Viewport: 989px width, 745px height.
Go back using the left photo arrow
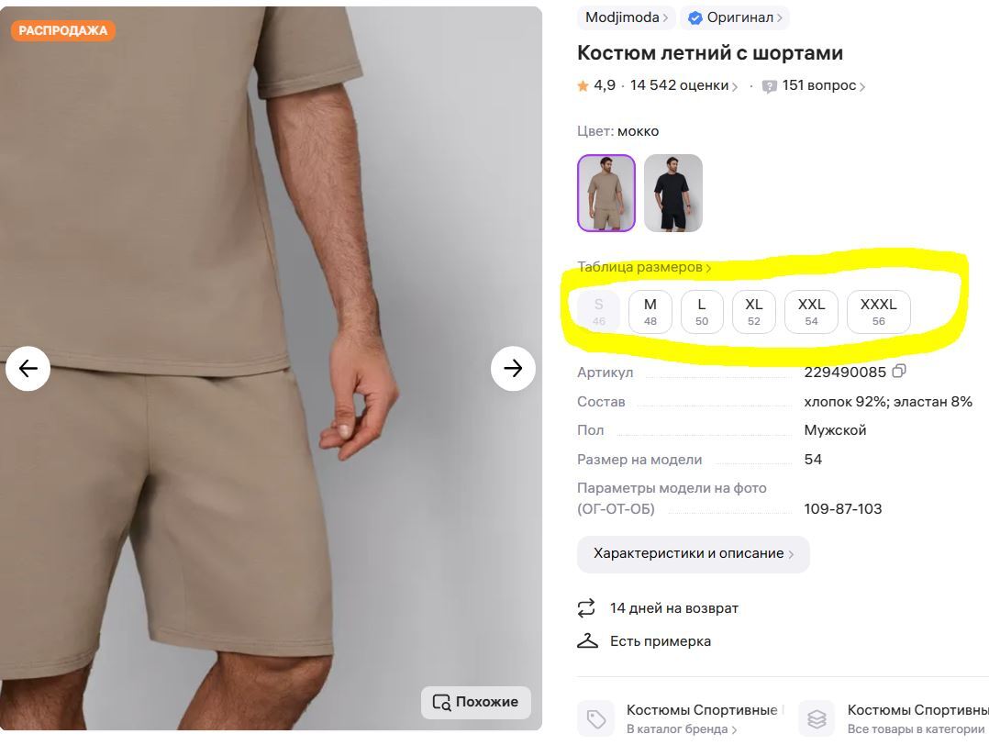click(x=28, y=368)
